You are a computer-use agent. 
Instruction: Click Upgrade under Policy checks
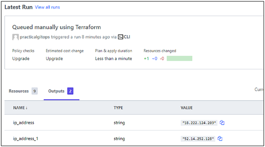click(x=21, y=59)
